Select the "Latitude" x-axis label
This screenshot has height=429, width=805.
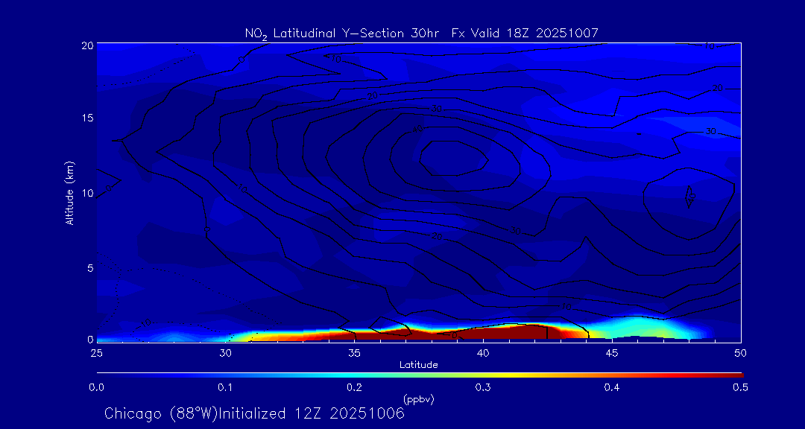(418, 365)
